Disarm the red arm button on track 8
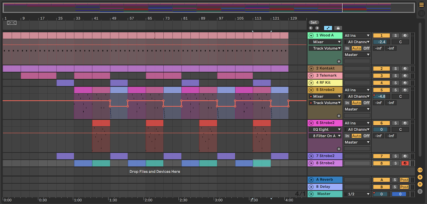427x204 pixels. pos(405,163)
